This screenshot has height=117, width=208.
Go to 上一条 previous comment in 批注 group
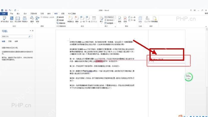82,19
